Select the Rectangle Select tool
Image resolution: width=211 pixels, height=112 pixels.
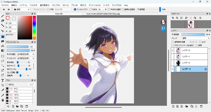click(x=2, y=56)
